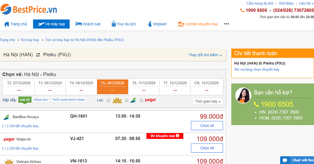Tick Vietnam Airlines filter checkbox
The image size is (314, 164).
click(108, 100)
